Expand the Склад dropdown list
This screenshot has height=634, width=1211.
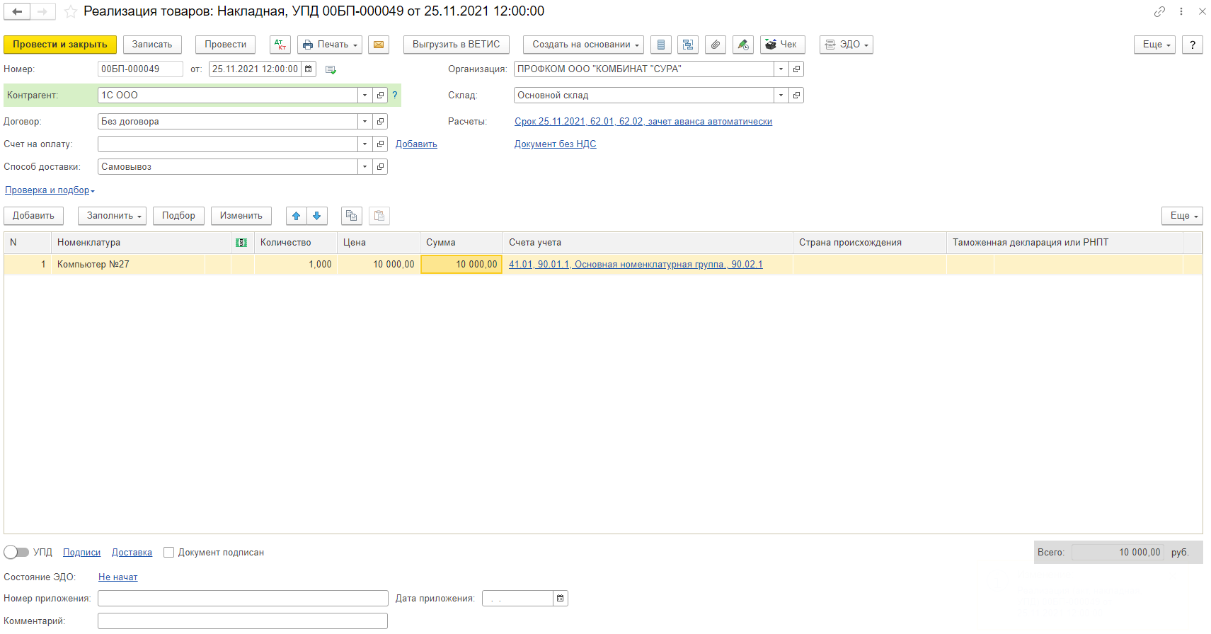tap(781, 96)
